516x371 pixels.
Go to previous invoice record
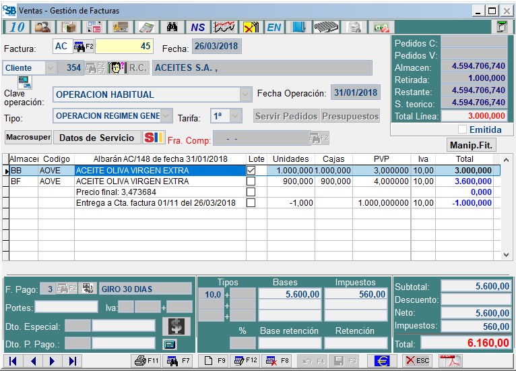point(33,361)
